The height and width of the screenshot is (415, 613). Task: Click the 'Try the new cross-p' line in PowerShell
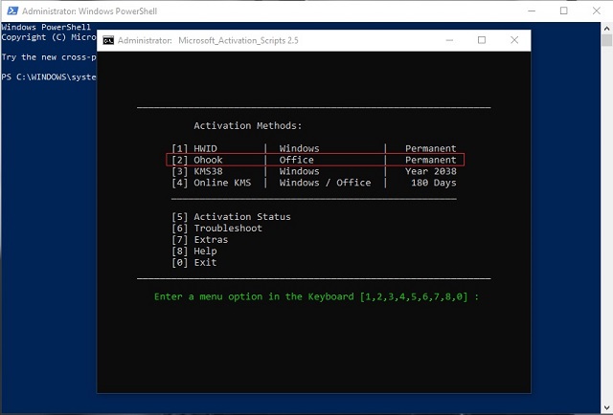(49, 57)
